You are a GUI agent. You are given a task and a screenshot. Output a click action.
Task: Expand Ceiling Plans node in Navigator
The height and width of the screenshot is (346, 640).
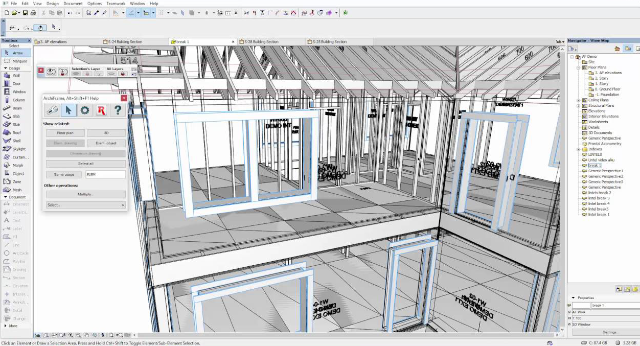[579, 100]
